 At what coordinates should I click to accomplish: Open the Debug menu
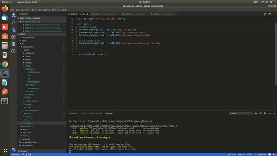point(47,10)
